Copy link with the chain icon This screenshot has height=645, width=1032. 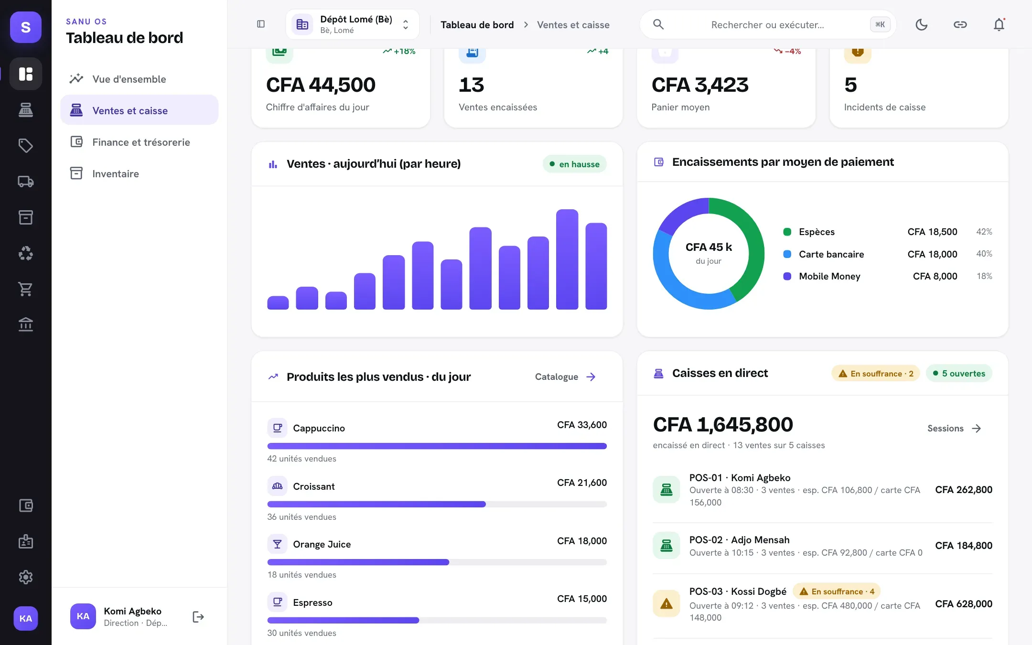pyautogui.click(x=960, y=24)
